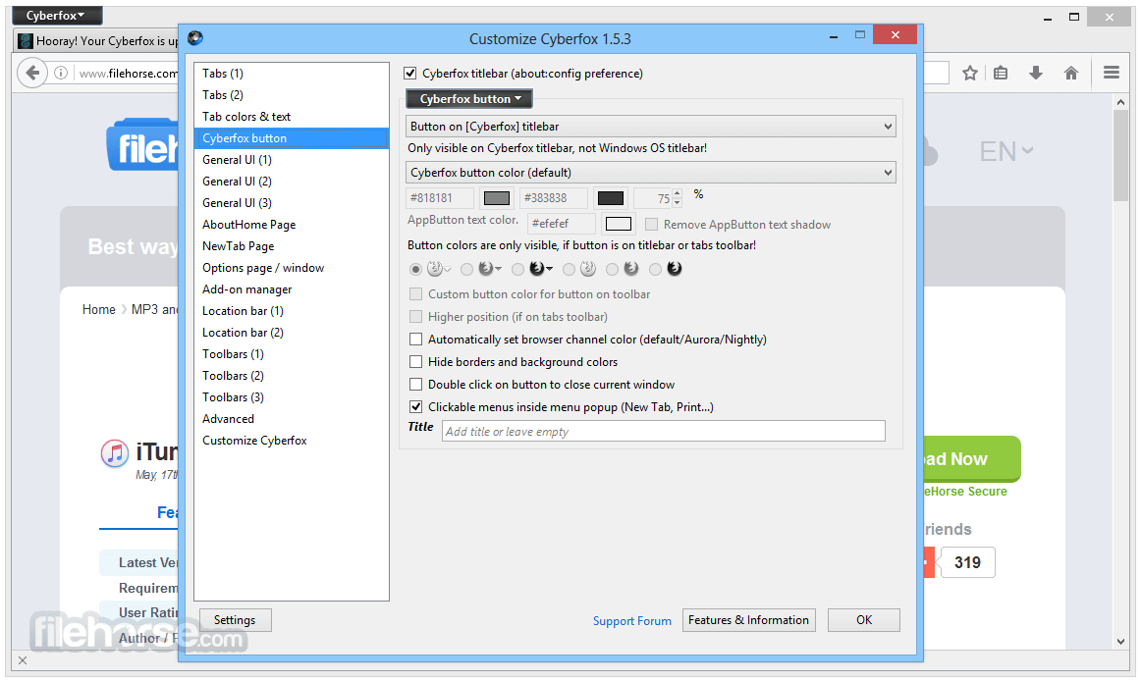Click the gray #818181 color swatch

point(497,198)
